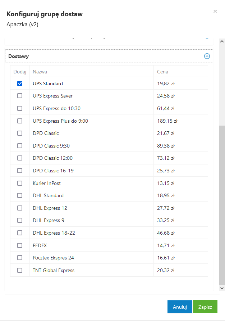Click the scrollbar down arrow
This screenshot has height=321, width=225.
click(x=222, y=288)
